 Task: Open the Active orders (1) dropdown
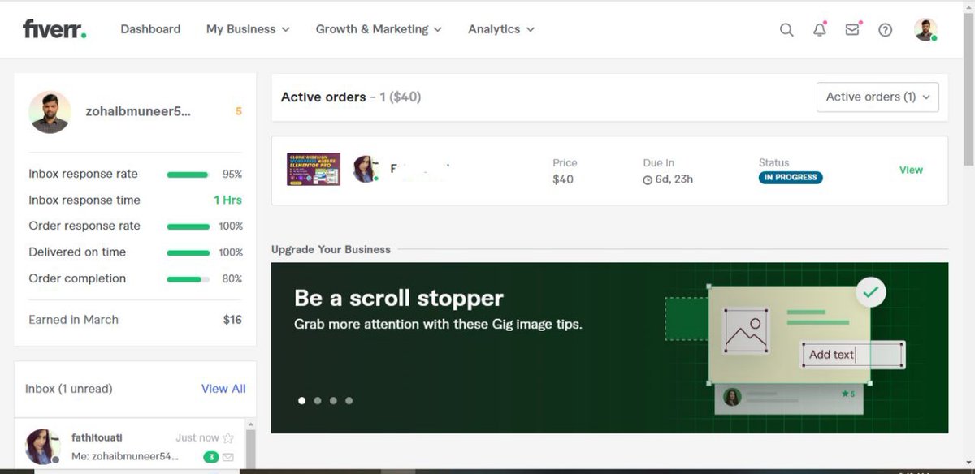pos(877,97)
